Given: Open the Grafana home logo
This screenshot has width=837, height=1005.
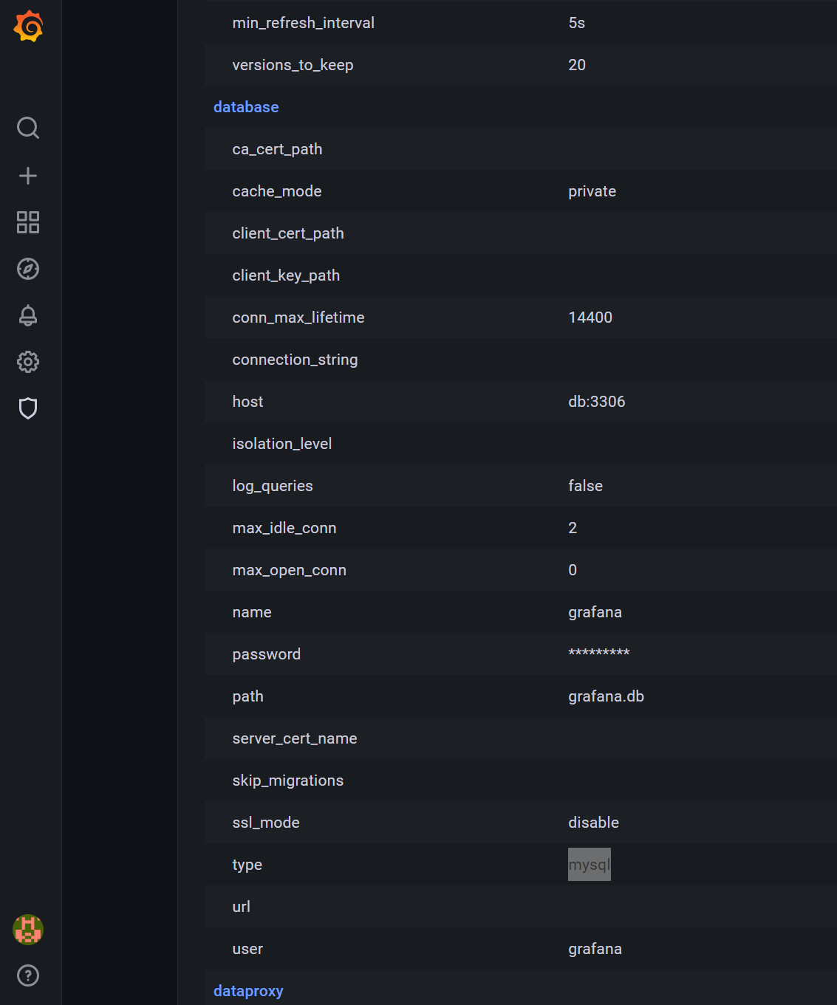Looking at the screenshot, I should point(28,27).
